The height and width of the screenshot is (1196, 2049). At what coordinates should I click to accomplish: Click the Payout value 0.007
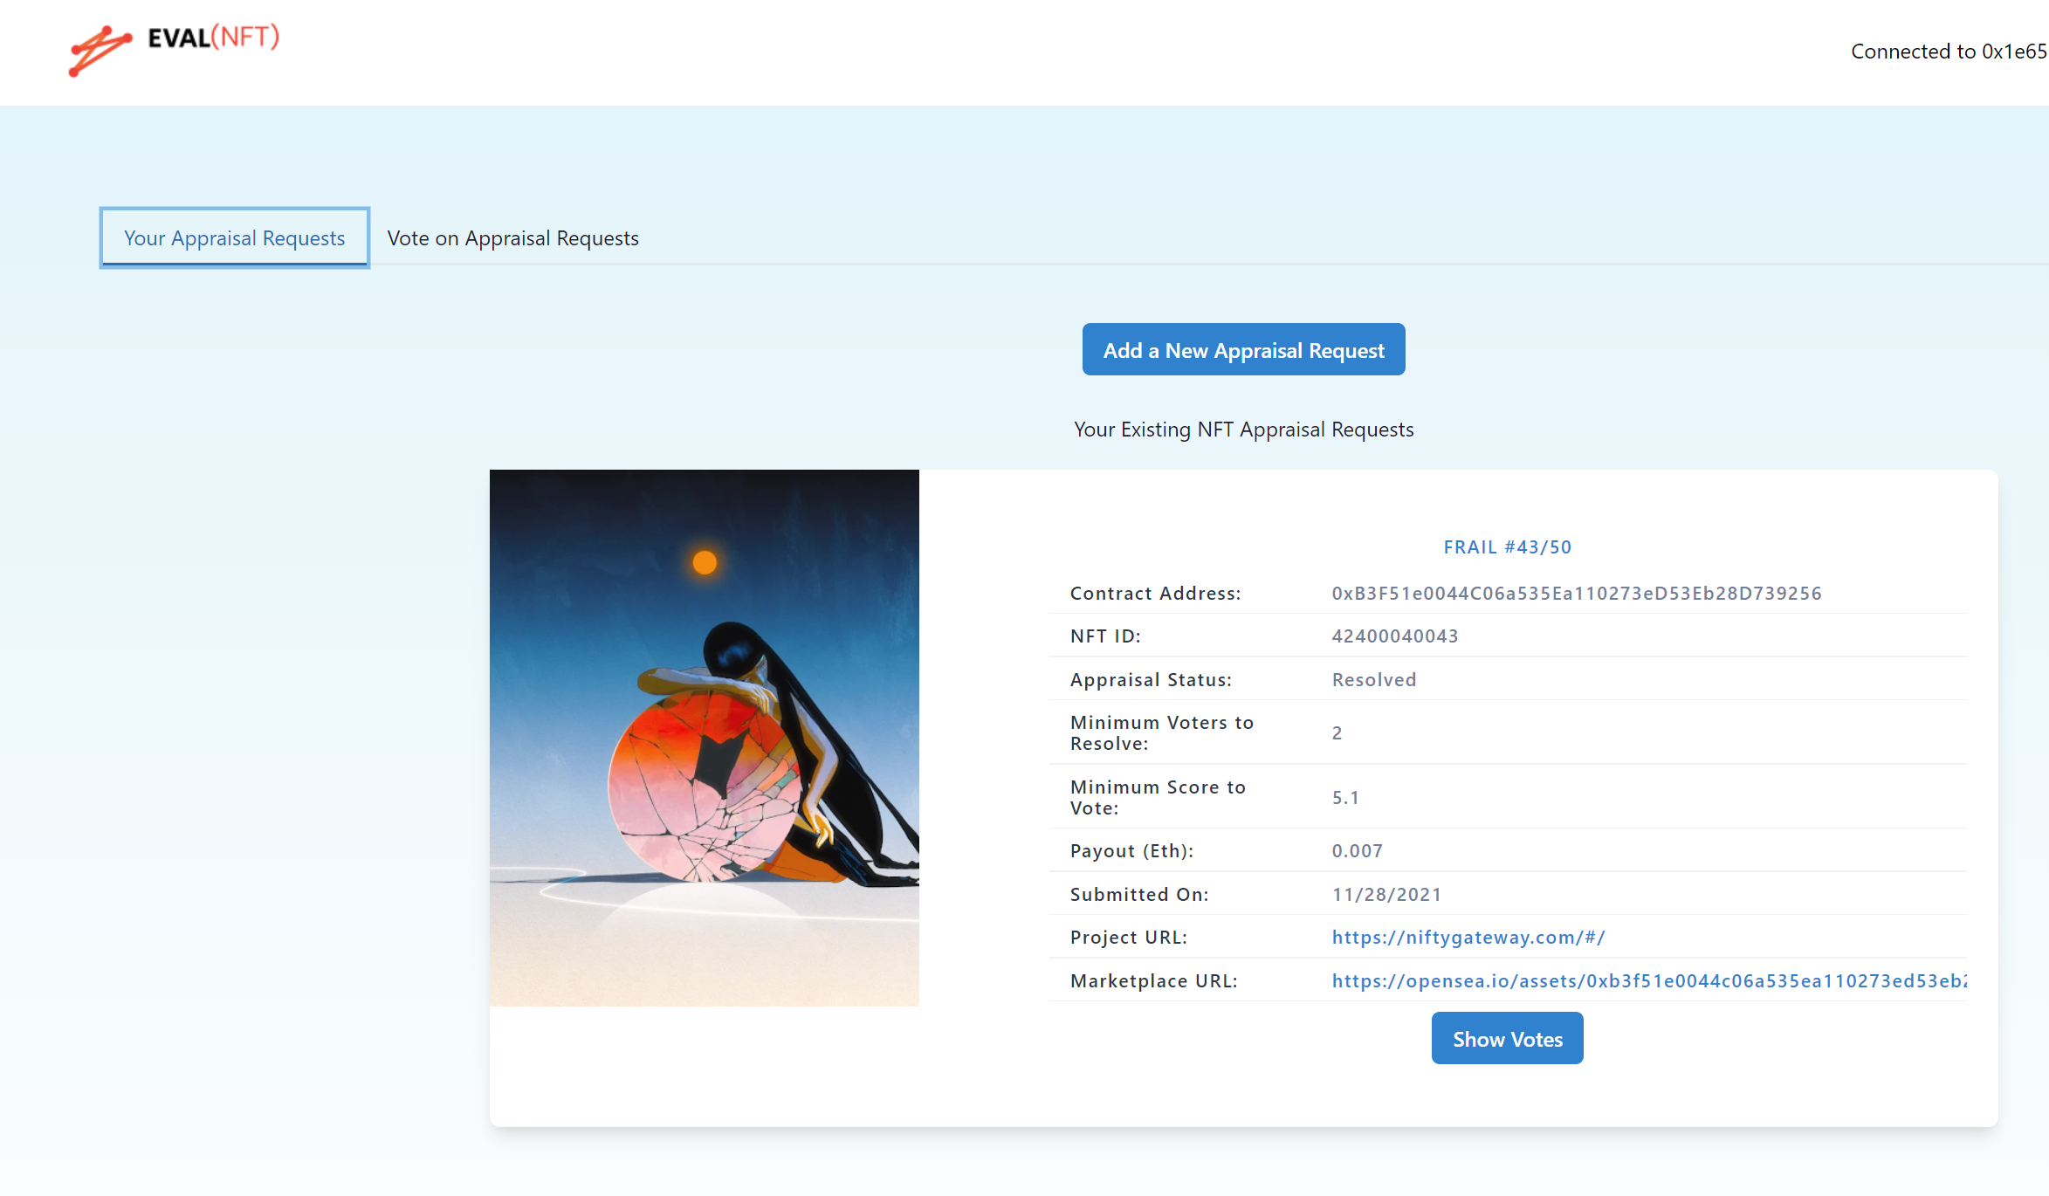1357,851
